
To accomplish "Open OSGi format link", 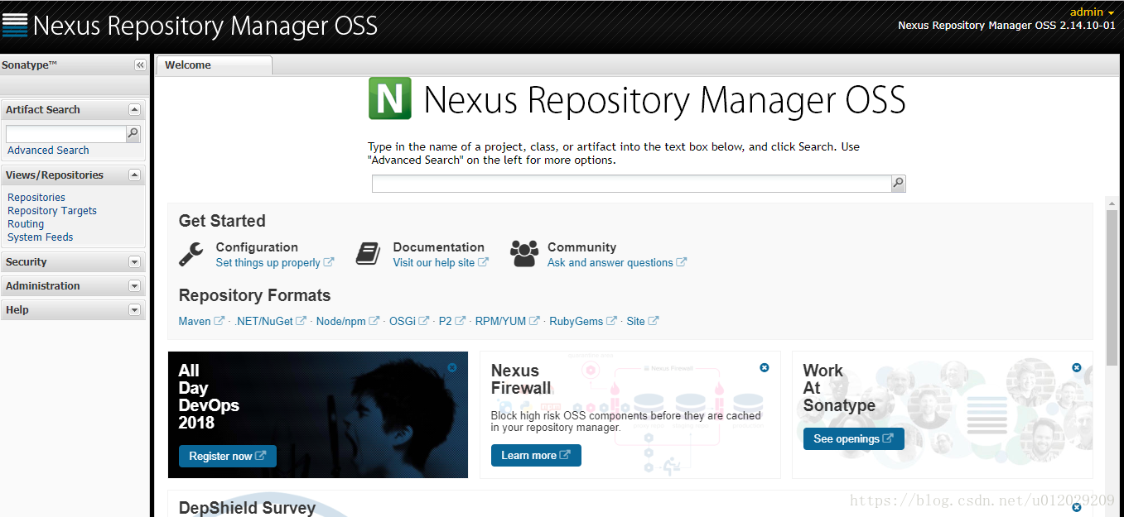I will click(x=403, y=321).
